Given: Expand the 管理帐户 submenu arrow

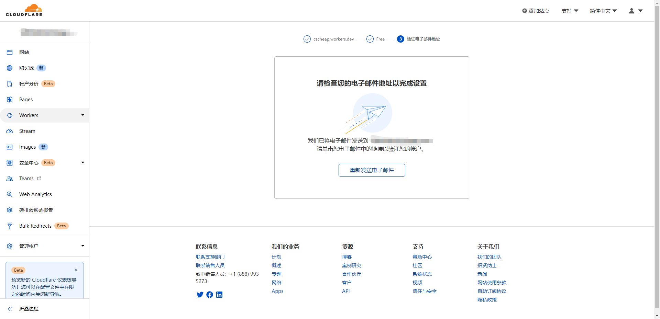Looking at the screenshot, I should click(83, 246).
